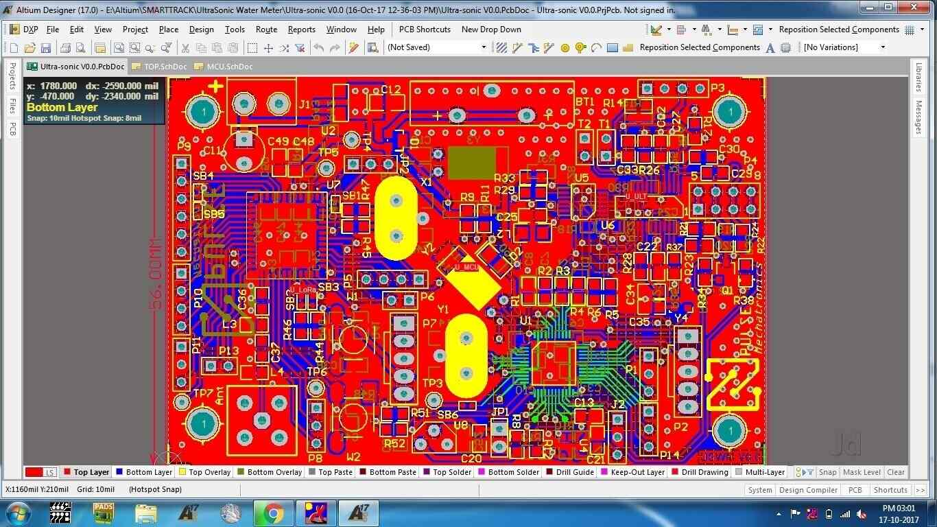Switch to the Bottom Layer tab
This screenshot has height=527, width=937.
coord(149,472)
